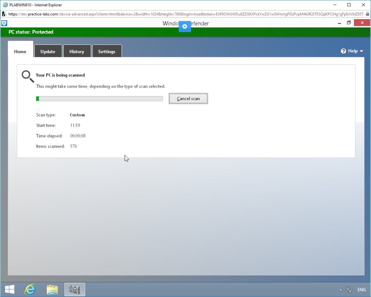The image size is (371, 297).
Task: Click the Windows Defender shield icon in the title bar
Action: click(4, 23)
